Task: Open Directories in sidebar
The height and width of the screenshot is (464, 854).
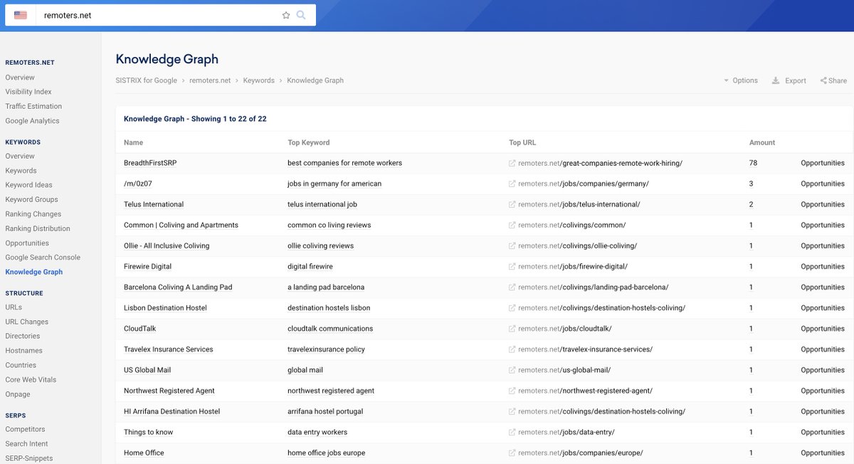Action: point(23,336)
